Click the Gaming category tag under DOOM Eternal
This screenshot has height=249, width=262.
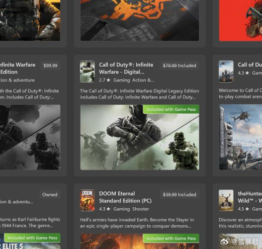click(122, 209)
